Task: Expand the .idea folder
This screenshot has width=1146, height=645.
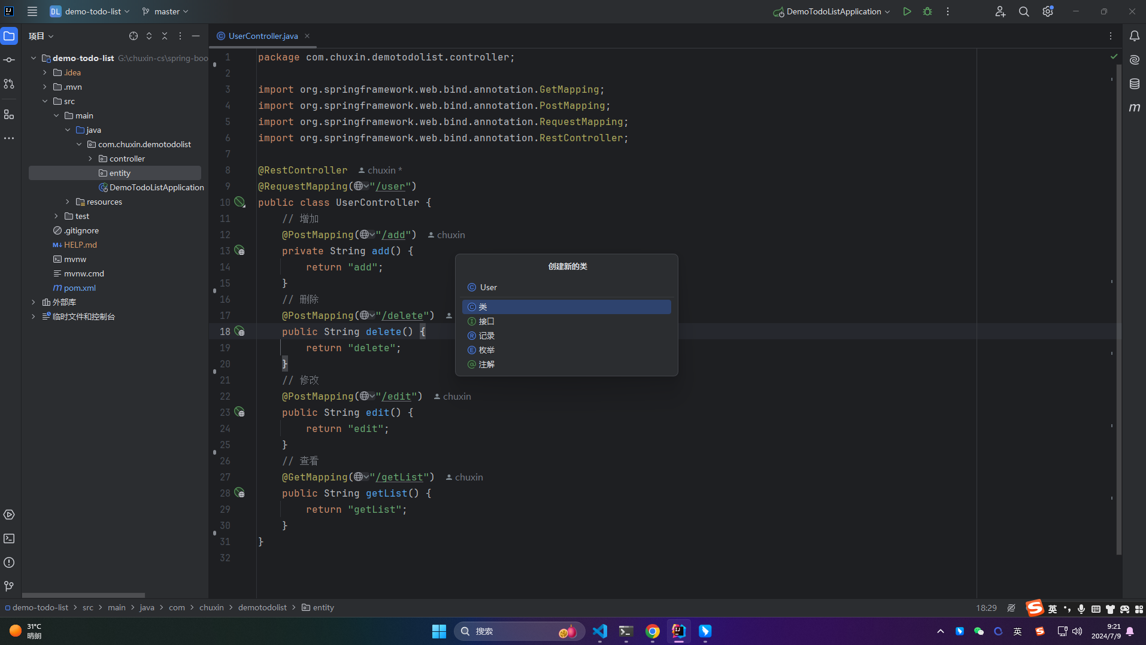Action: click(x=45, y=72)
